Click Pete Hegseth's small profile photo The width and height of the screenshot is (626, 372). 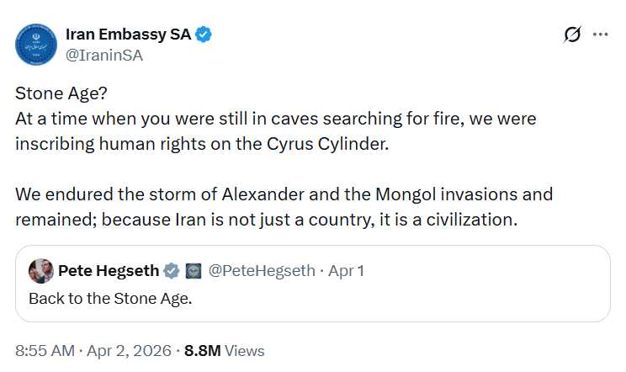(40, 271)
